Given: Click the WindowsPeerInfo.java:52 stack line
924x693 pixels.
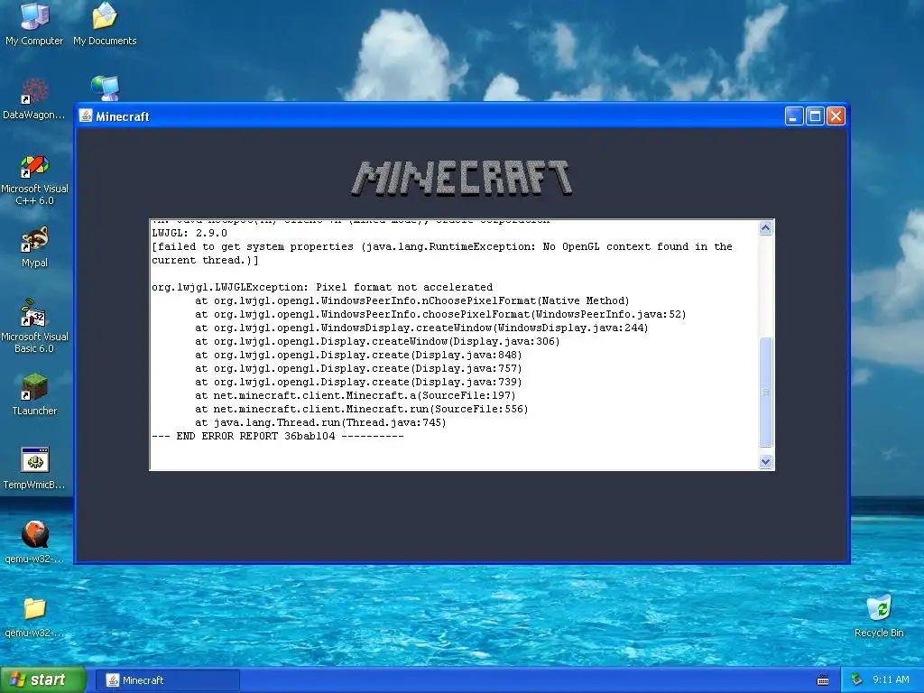Looking at the screenshot, I should 440,314.
